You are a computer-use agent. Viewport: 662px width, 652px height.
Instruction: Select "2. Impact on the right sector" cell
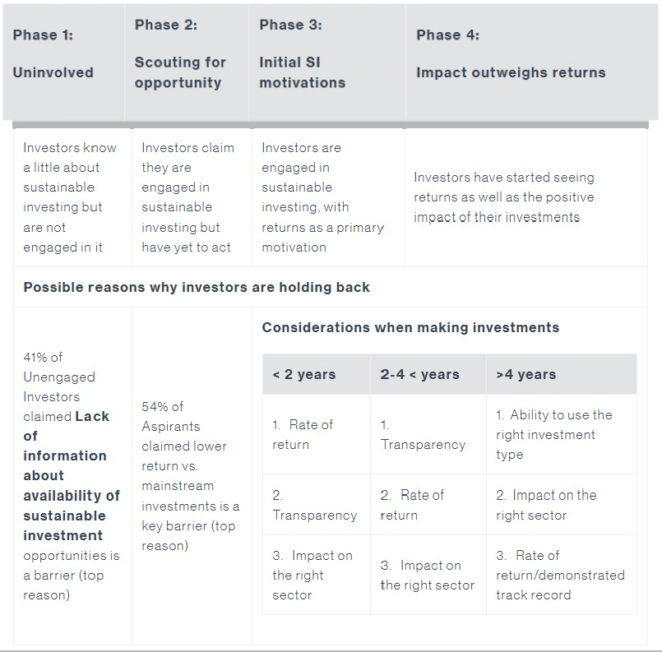pyautogui.click(x=546, y=505)
